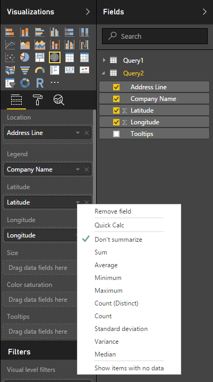The image size is (213, 382).
Task: Expand the Query1 table
Action: [x=104, y=60]
